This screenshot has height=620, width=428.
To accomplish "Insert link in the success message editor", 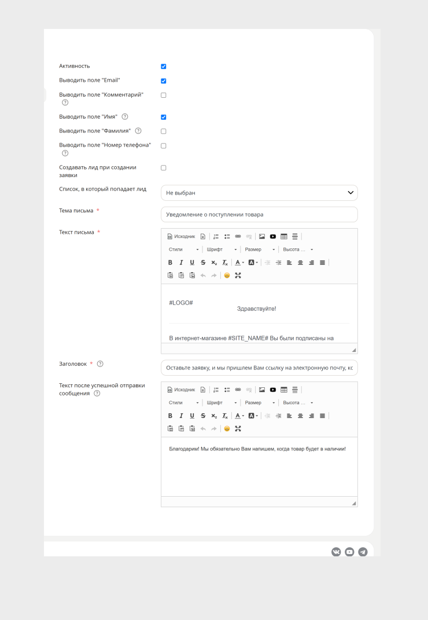I will click(x=238, y=390).
